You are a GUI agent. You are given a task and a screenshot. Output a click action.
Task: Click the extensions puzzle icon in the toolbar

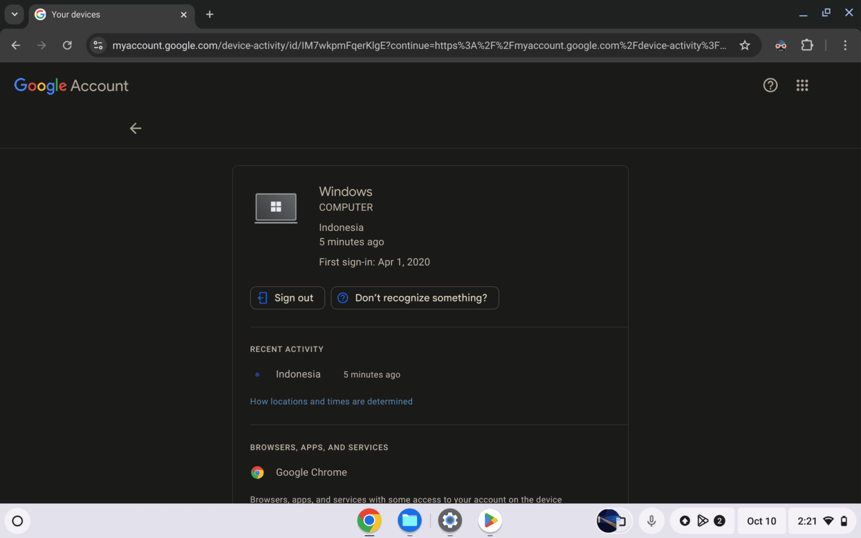(x=807, y=45)
